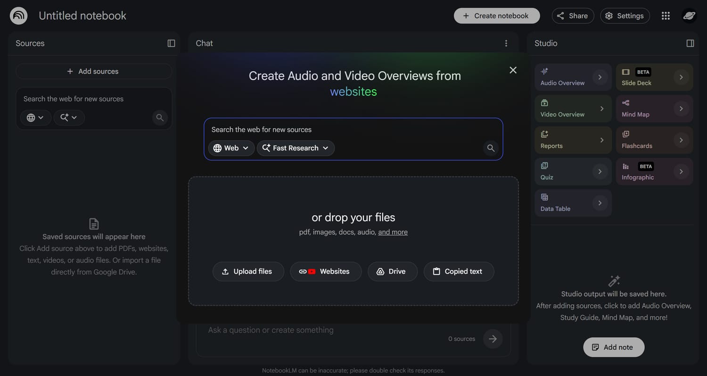Expand Video Overview options chevron
Screen dimensions: 707x376
602,109
